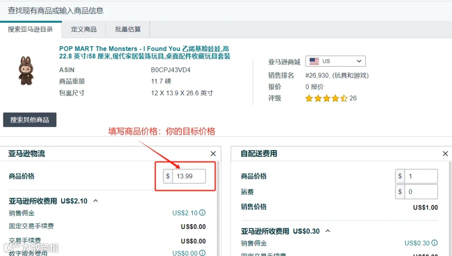This screenshot has height=256, width=452.
Task: Close the 自配送费用 panel
Action: [x=445, y=154]
